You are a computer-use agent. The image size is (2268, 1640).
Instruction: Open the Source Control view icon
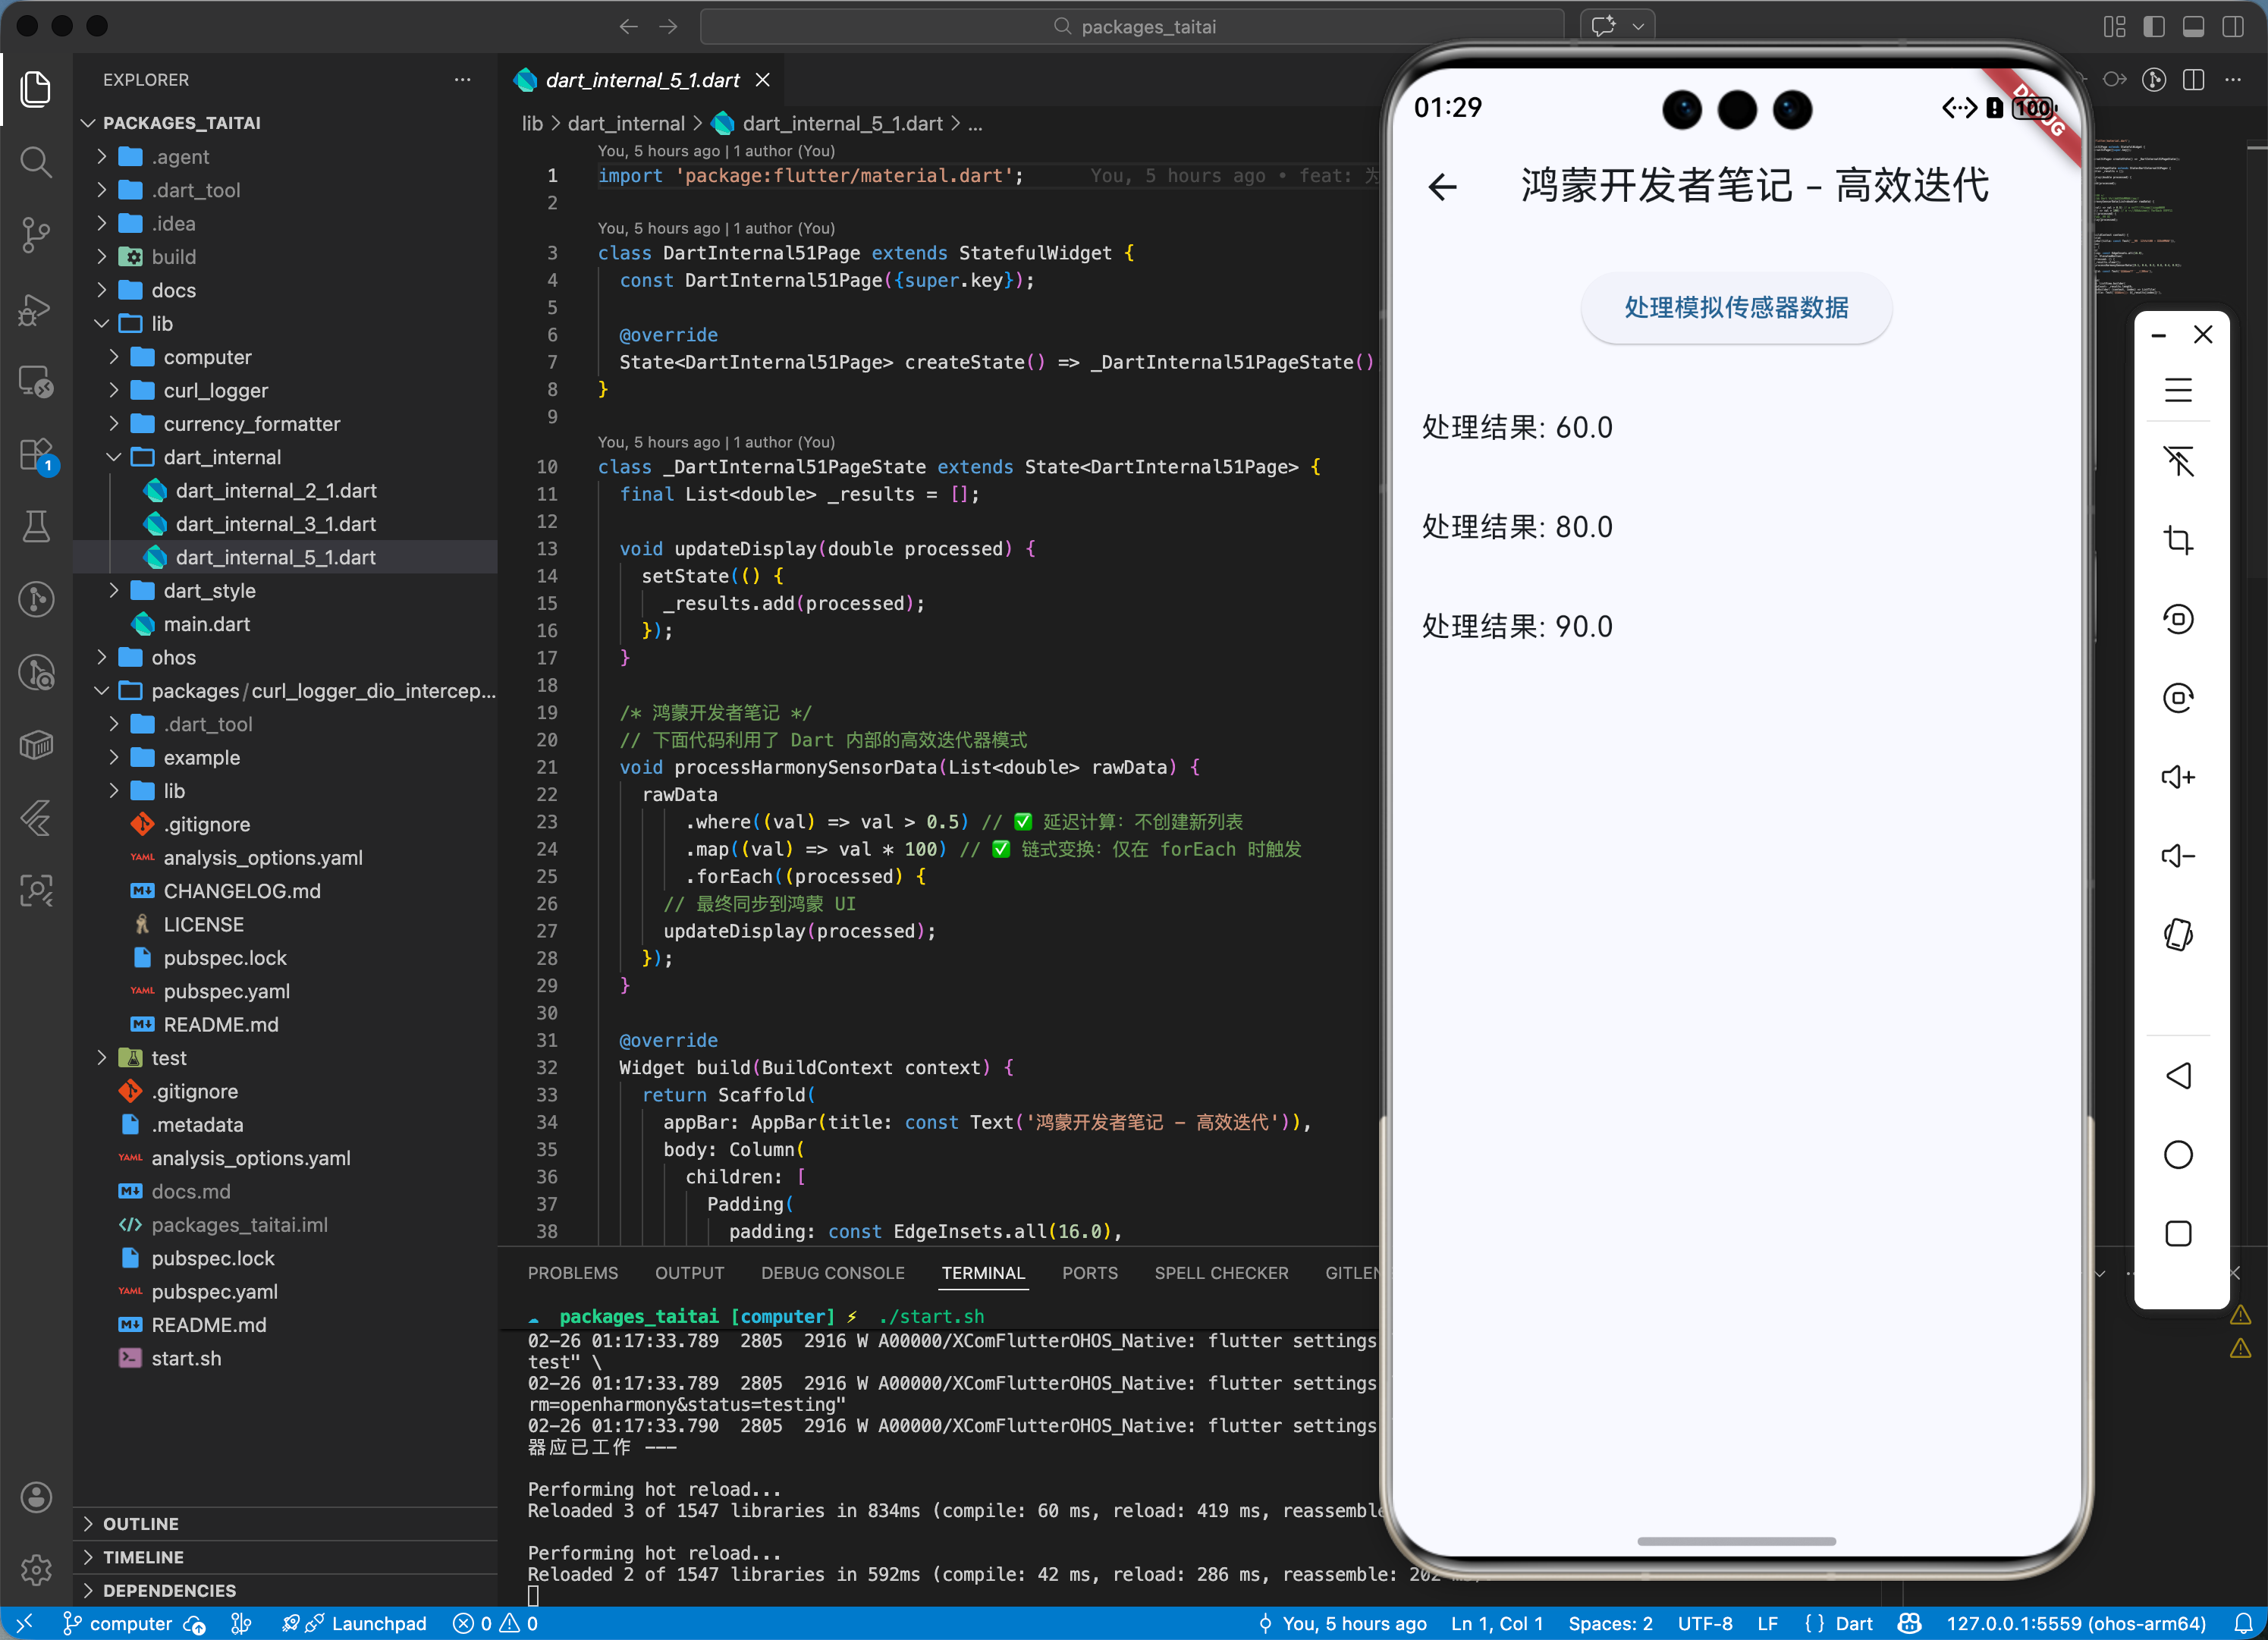click(x=36, y=234)
